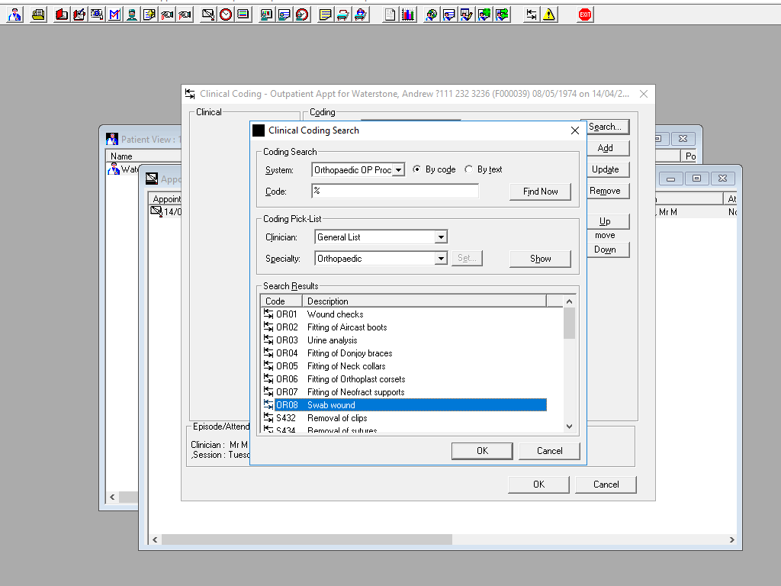Sort search results by Code column

point(281,301)
